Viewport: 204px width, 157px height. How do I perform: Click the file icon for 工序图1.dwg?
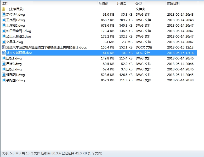coord(4,20)
